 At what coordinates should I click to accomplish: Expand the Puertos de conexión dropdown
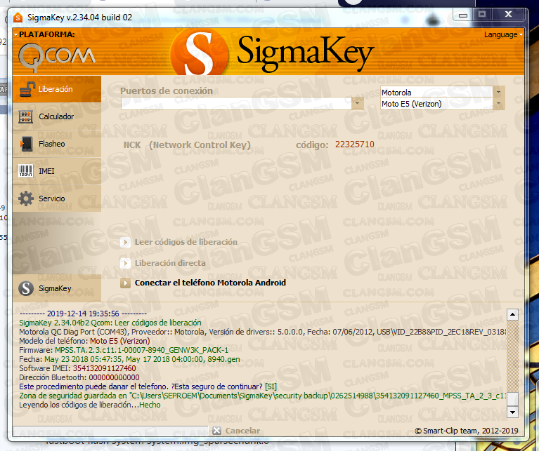click(357, 103)
